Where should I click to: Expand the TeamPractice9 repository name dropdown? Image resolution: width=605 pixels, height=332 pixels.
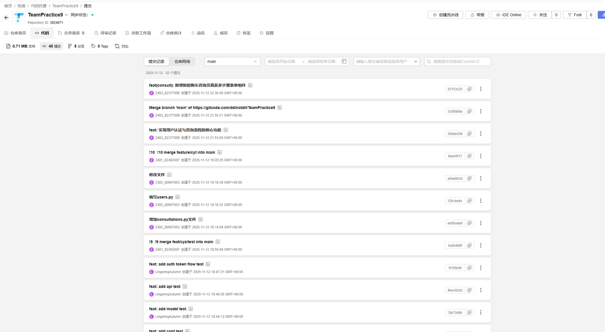click(66, 15)
